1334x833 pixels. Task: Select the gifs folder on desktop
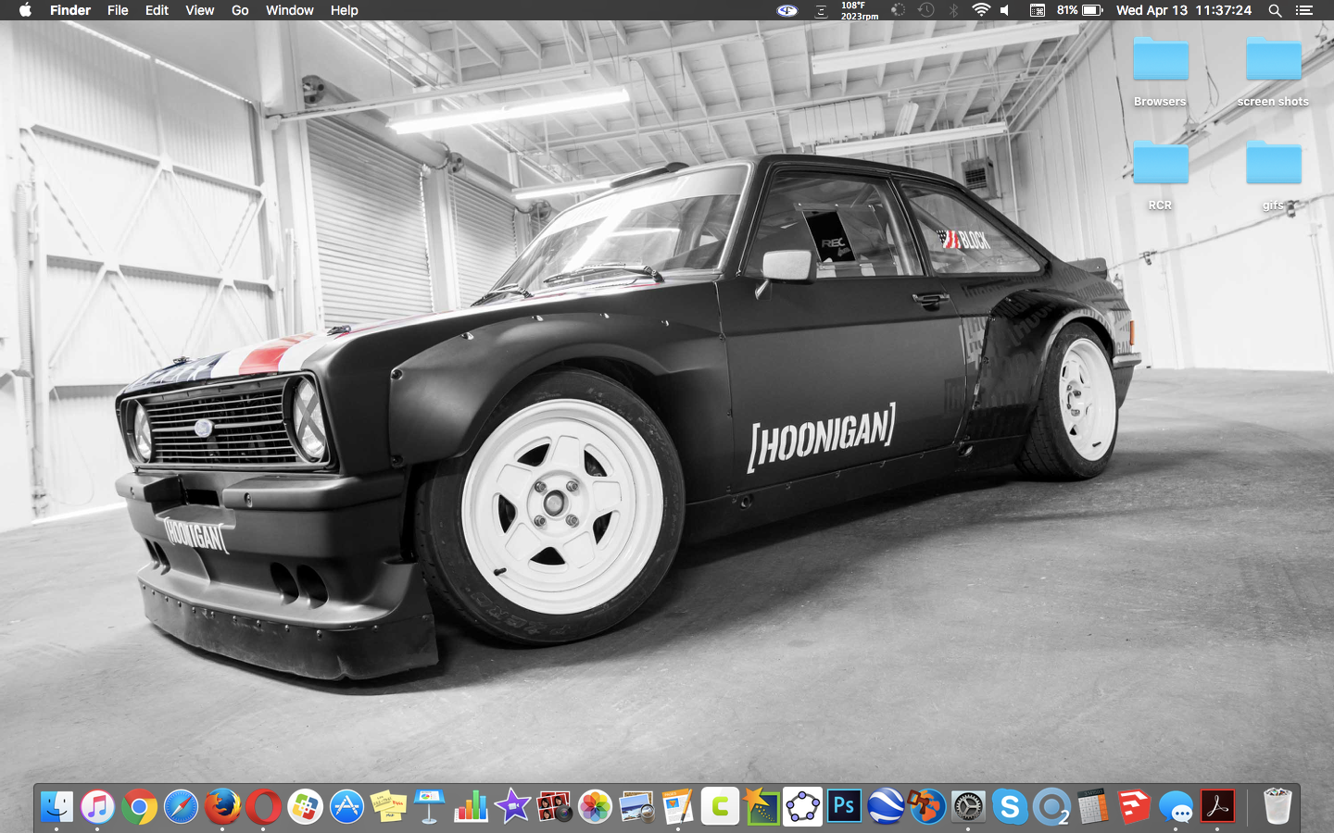pyautogui.click(x=1273, y=176)
